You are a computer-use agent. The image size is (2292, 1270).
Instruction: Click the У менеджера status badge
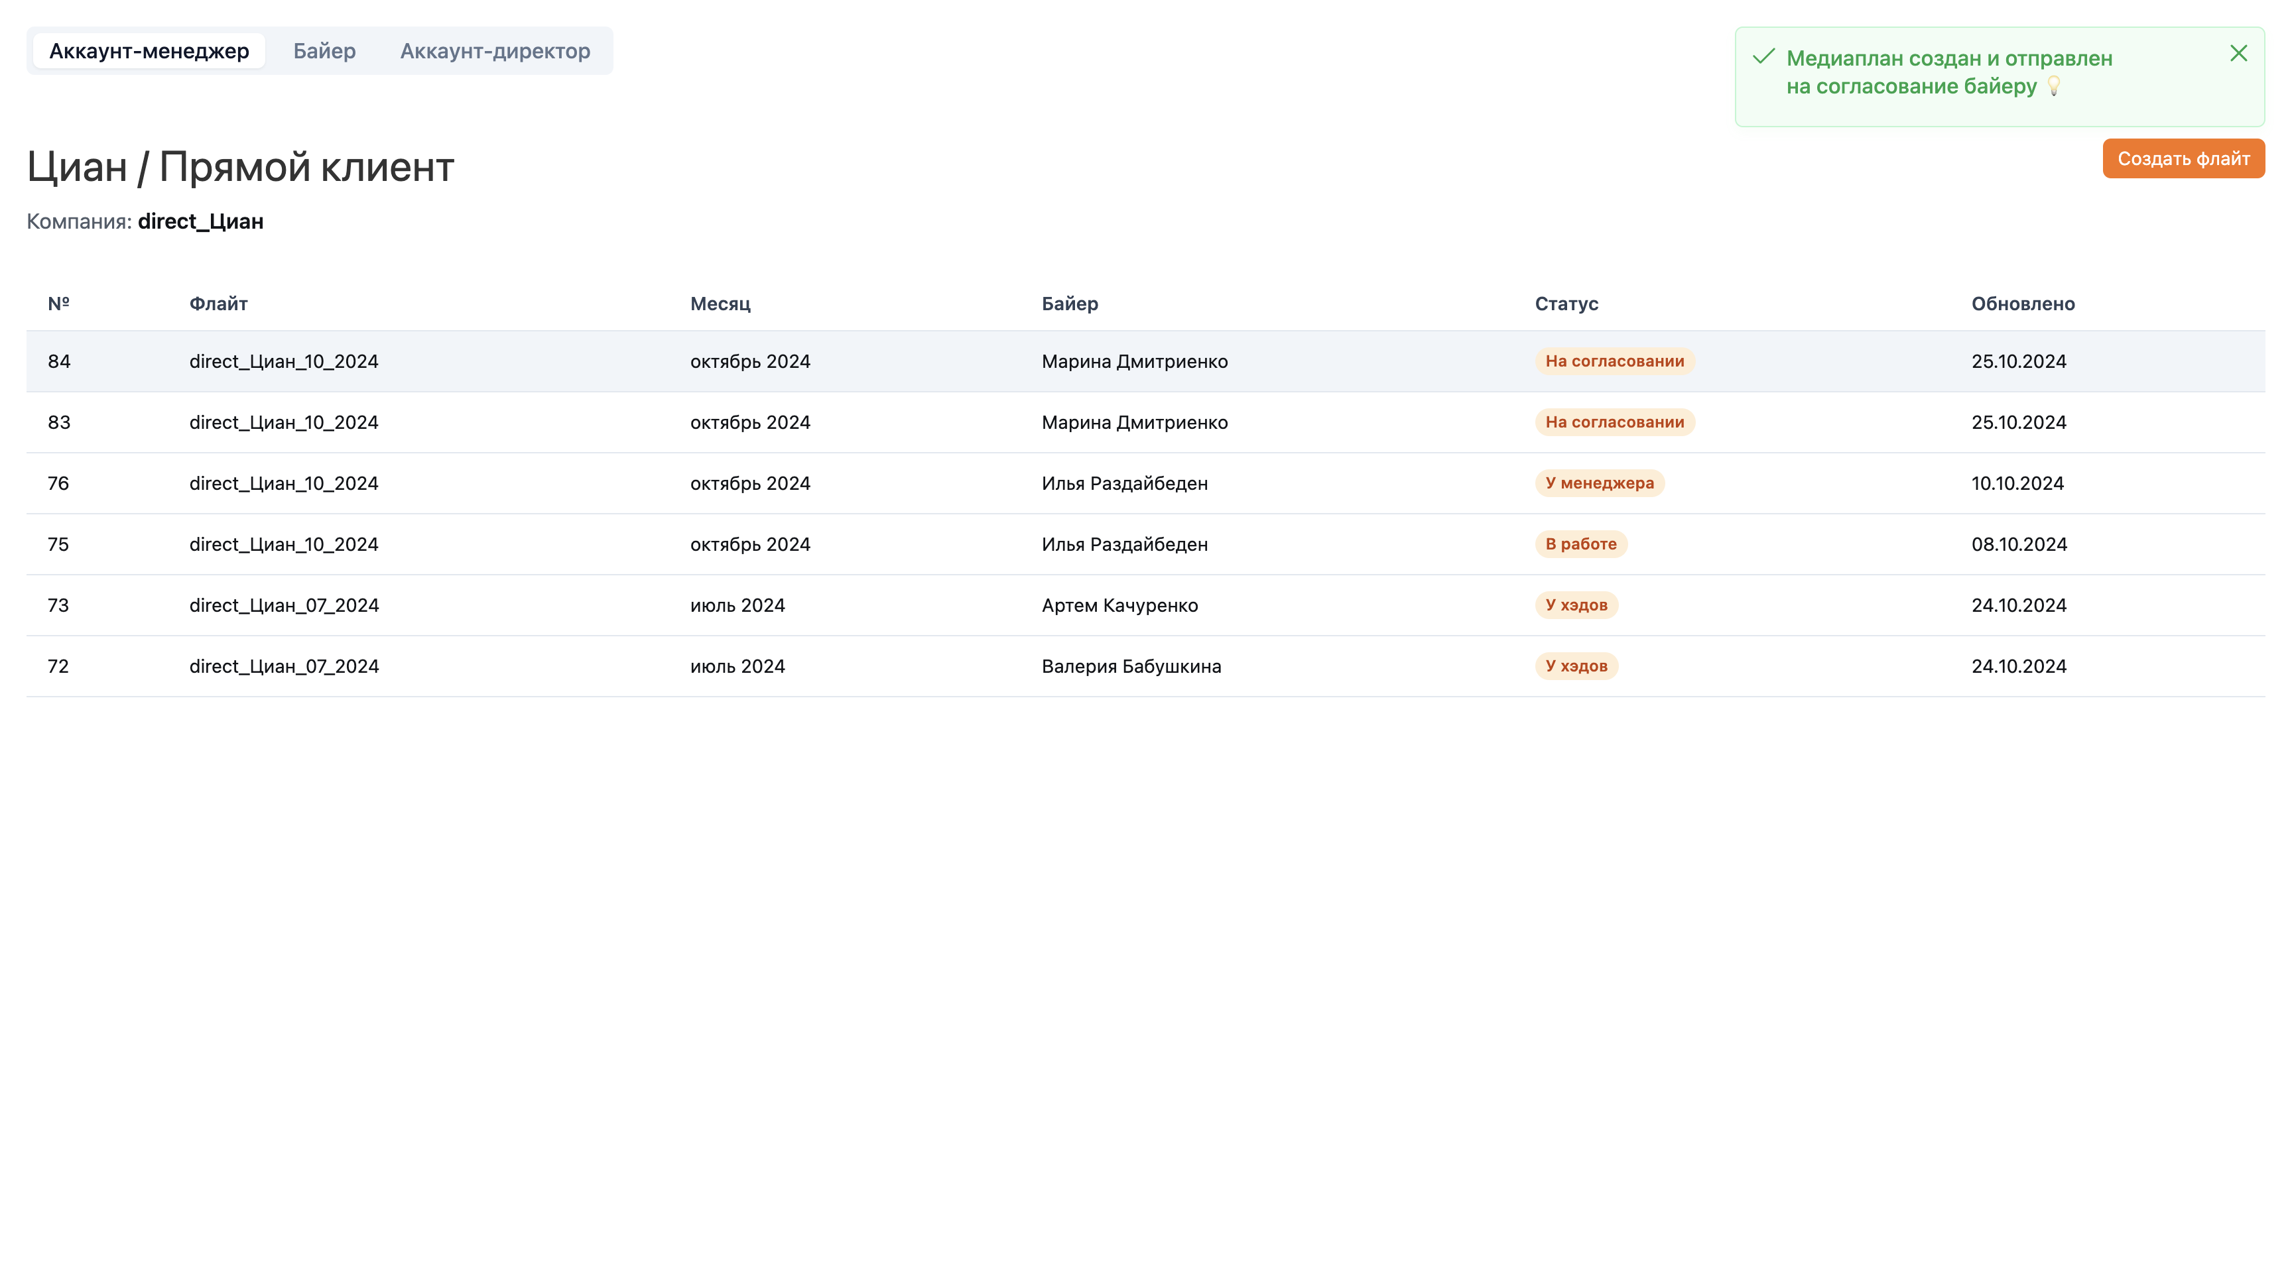(x=1599, y=483)
